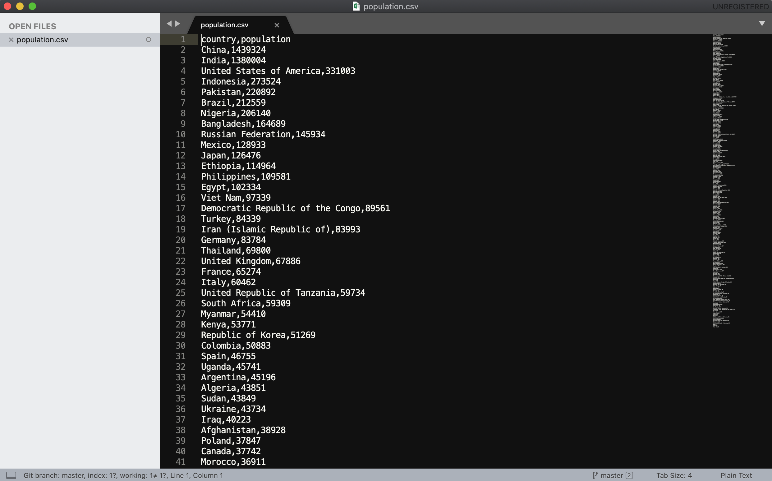Click the 'Democratic Republic of the Congo,89561' row
The height and width of the screenshot is (481, 772).
coord(295,208)
